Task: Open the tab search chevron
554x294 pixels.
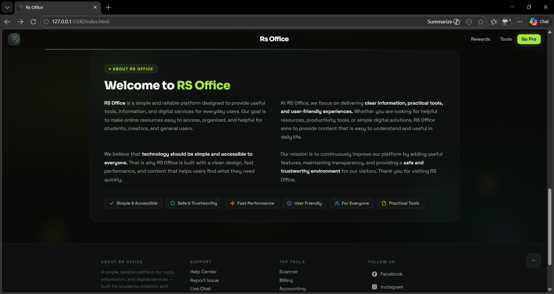Action: tap(7, 7)
